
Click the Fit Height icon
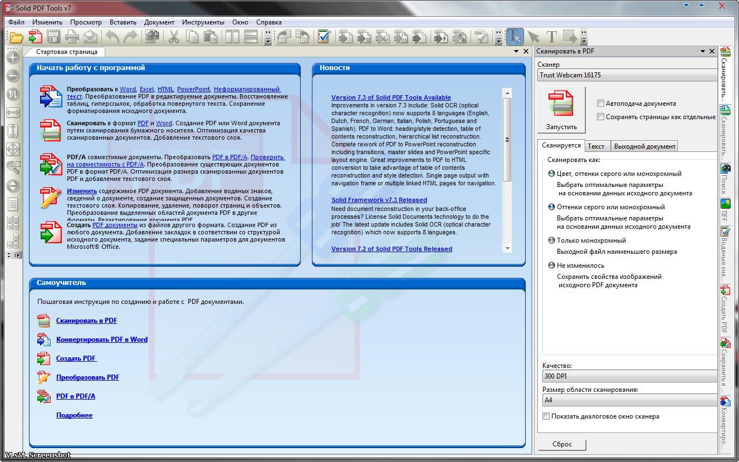(13, 131)
